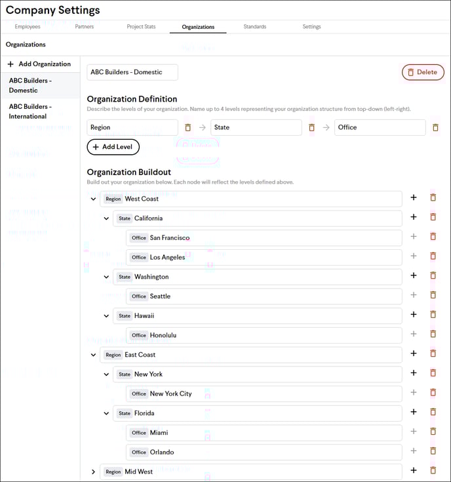Click the Add Level button
451x482 pixels.
tap(113, 147)
